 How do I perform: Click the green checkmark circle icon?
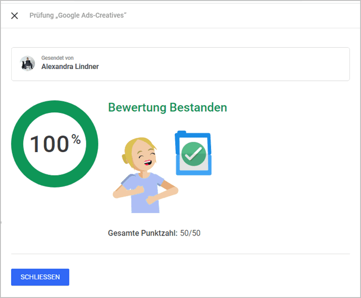(194, 154)
